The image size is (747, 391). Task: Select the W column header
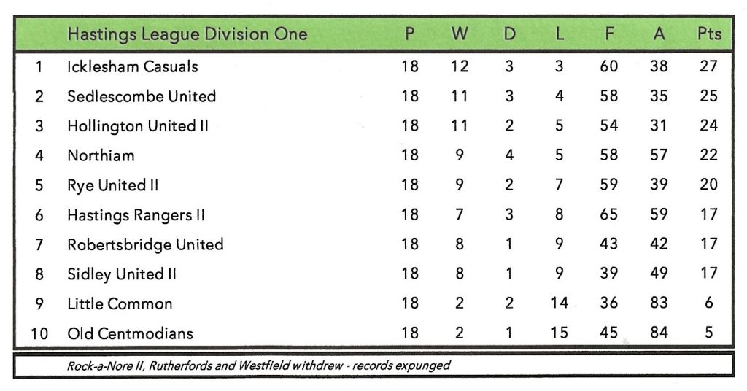tap(460, 34)
